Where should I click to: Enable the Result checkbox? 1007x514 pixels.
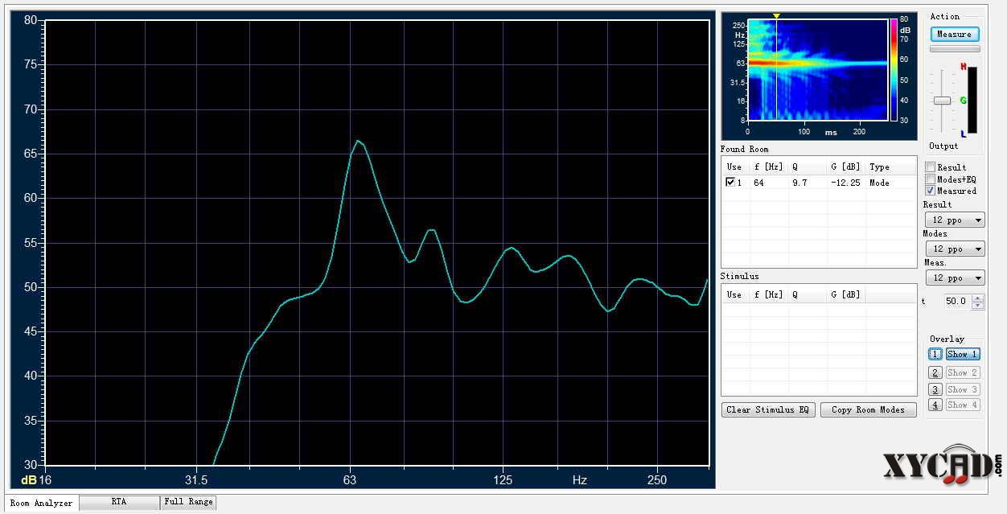click(931, 167)
